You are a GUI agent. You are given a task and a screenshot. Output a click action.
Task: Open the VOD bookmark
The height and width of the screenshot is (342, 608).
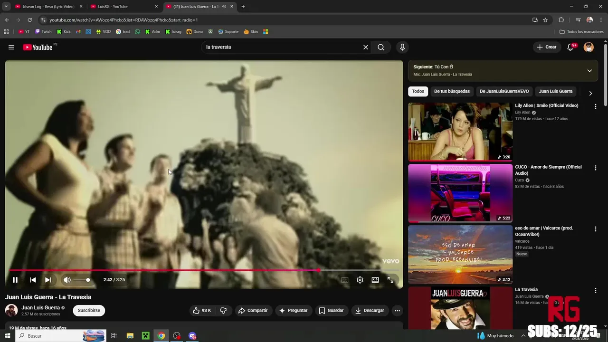104,32
